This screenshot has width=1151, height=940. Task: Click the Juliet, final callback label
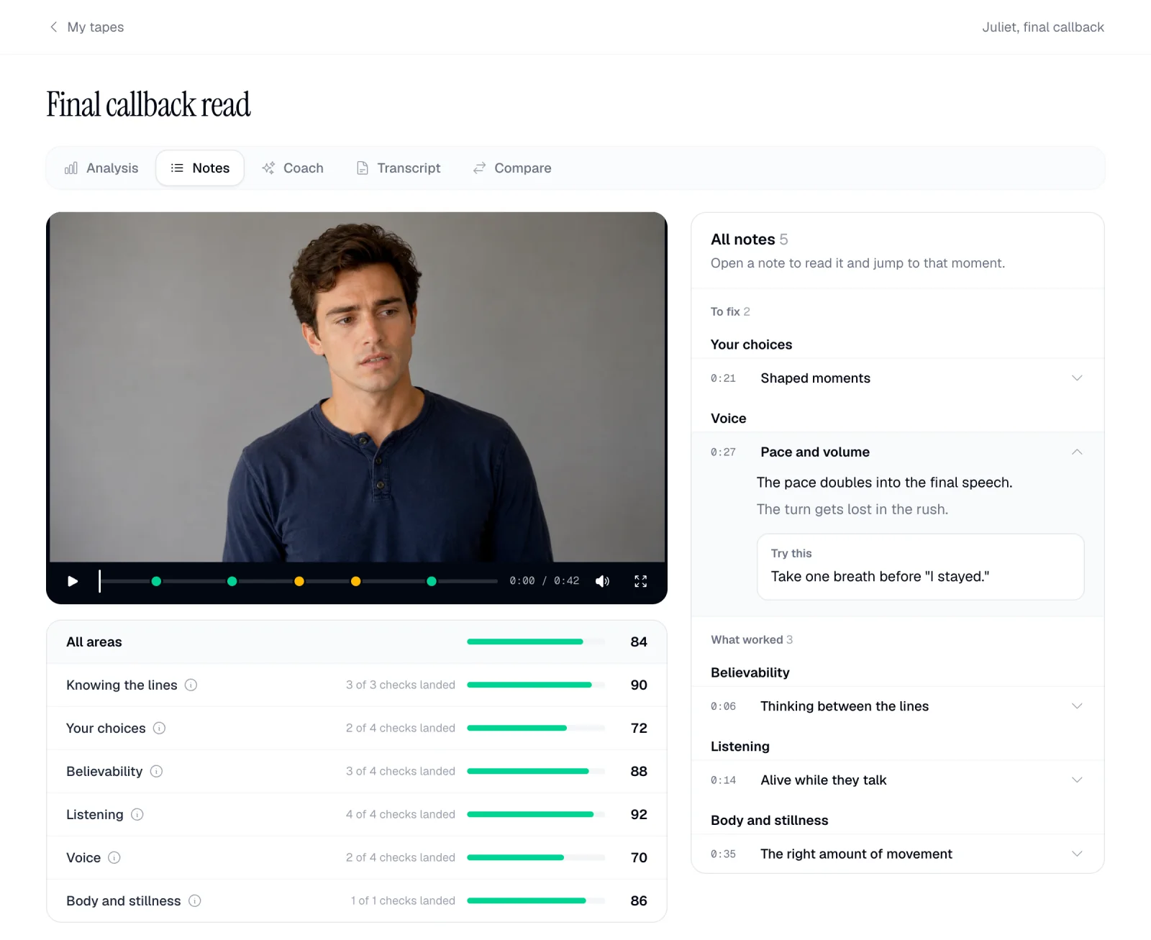click(1043, 27)
